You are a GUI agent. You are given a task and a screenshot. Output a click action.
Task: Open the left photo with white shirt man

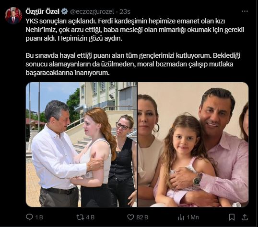(x=81, y=144)
